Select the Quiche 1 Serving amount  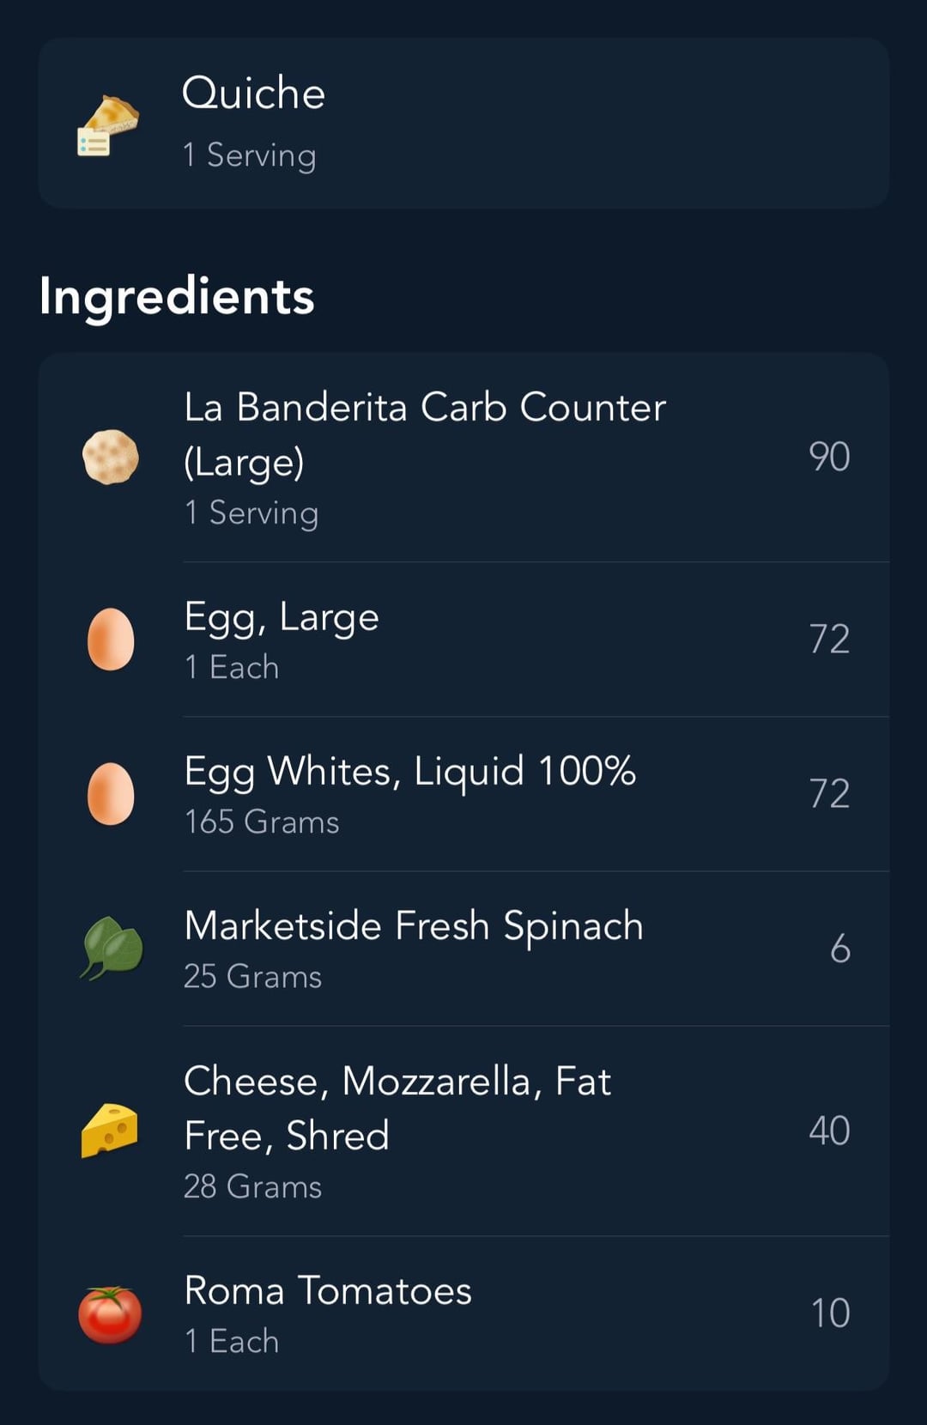[249, 155]
